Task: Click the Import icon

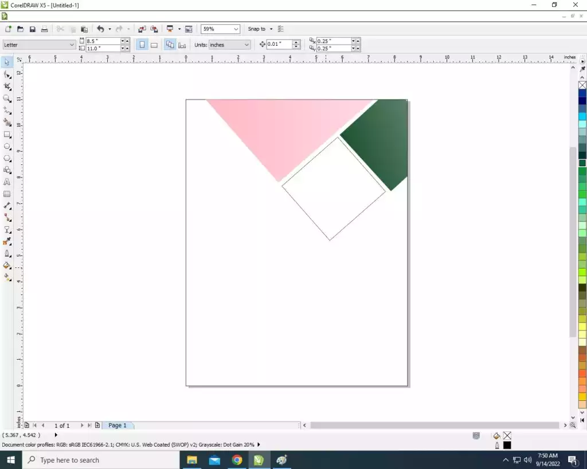Action: (142, 29)
